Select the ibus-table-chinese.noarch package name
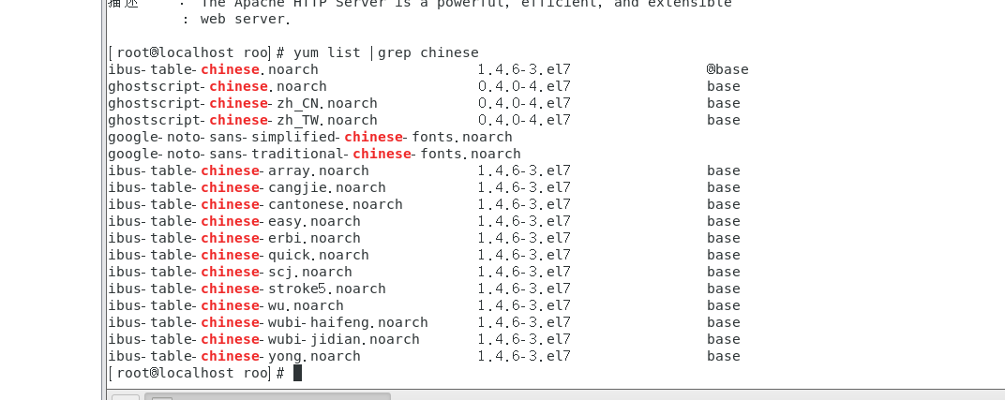The width and height of the screenshot is (1005, 400). (x=213, y=69)
